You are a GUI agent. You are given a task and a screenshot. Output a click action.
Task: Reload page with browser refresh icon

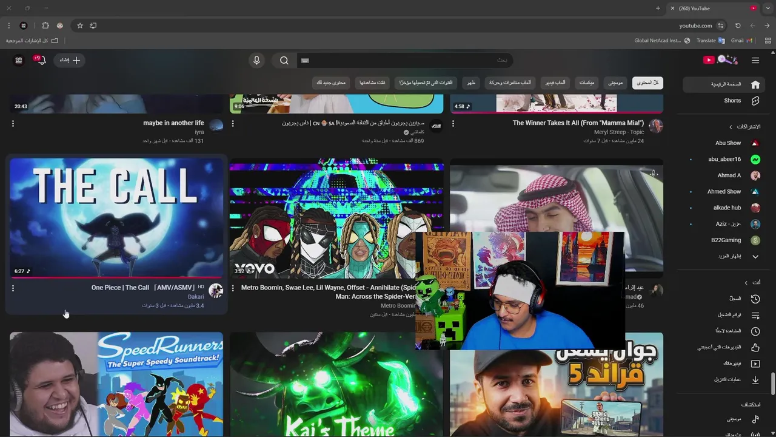pos(738,25)
